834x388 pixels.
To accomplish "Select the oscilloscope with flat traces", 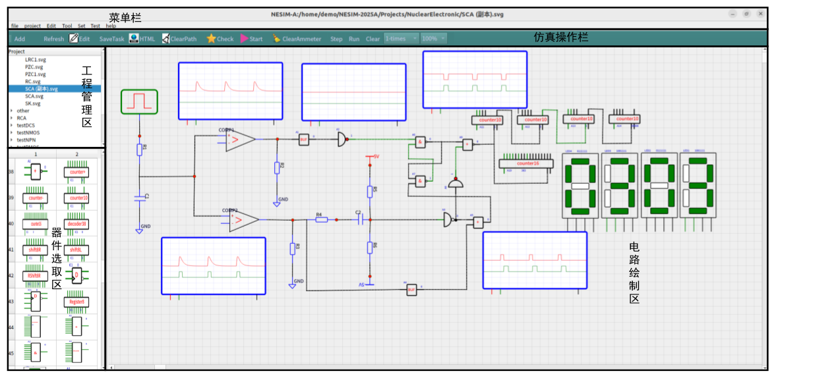I will pyautogui.click(x=354, y=92).
